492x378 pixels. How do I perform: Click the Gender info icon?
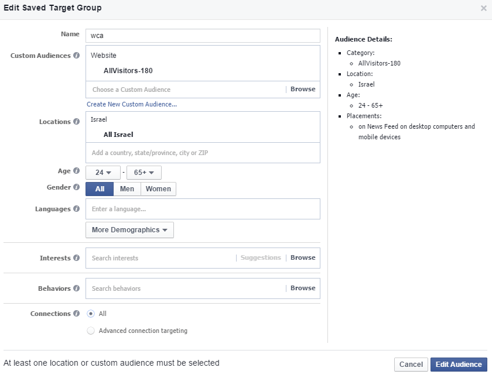(x=76, y=187)
